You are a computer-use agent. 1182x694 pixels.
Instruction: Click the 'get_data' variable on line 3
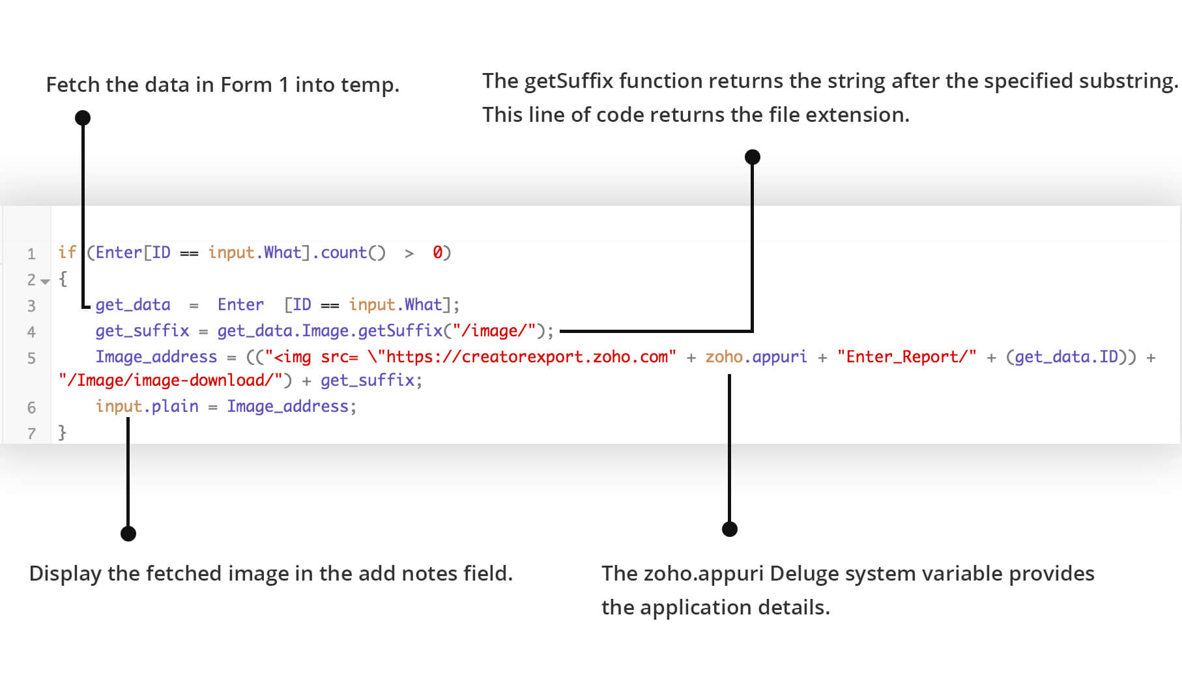coord(133,305)
